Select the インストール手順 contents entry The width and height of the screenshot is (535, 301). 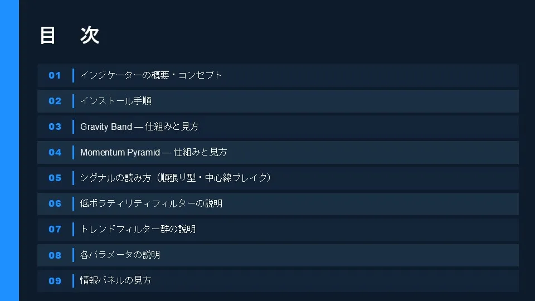tap(116, 101)
